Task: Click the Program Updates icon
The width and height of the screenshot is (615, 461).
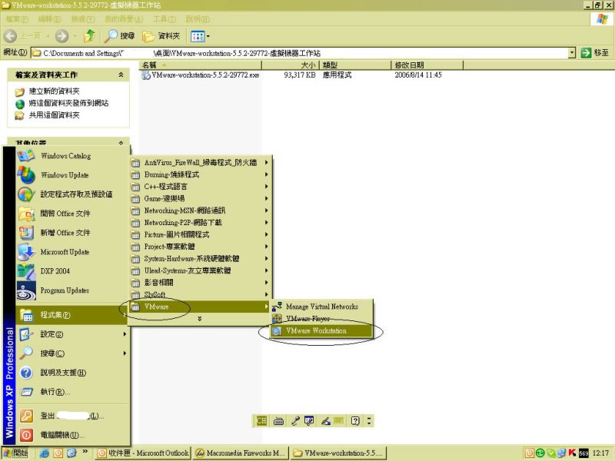Action: pyautogui.click(x=26, y=290)
